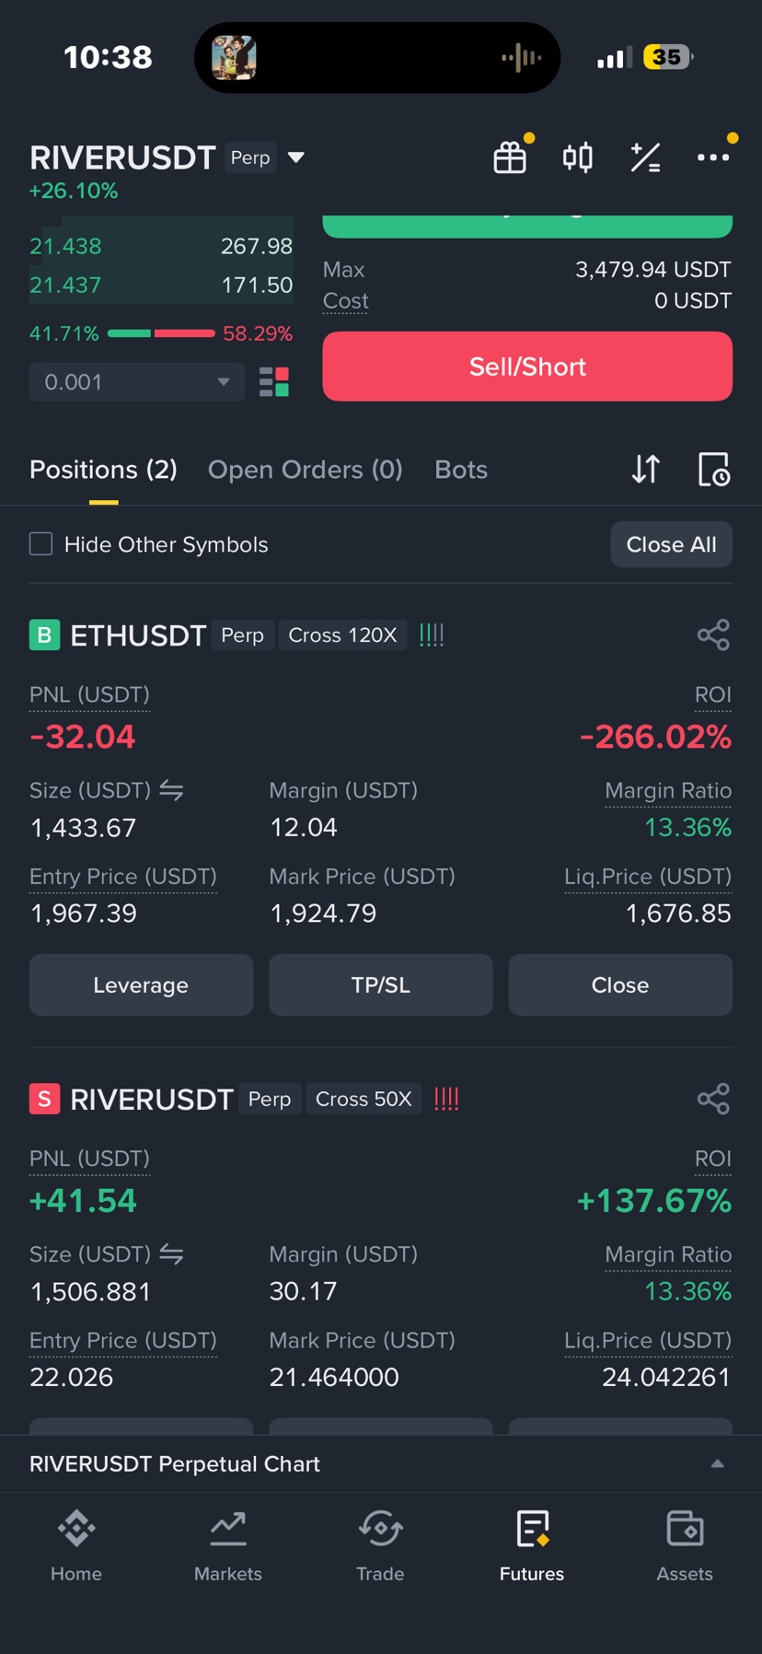Screen dimensions: 762x1654
Task: Change the order book layout icon
Action: (x=274, y=382)
